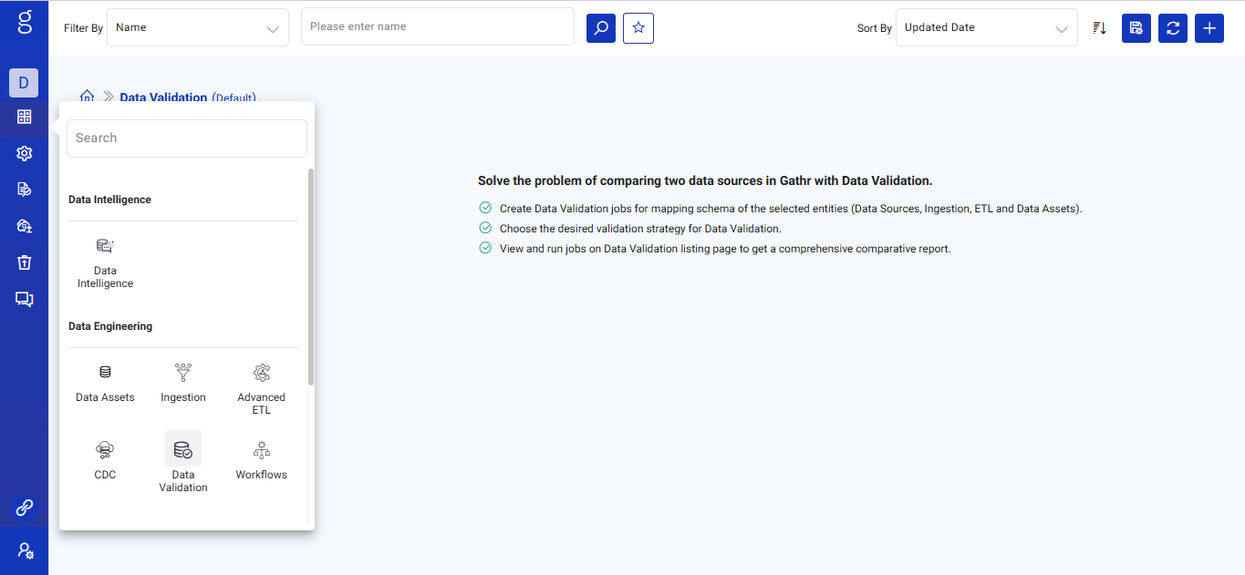
Task: Toggle the sort order icon
Action: pos(1100,28)
